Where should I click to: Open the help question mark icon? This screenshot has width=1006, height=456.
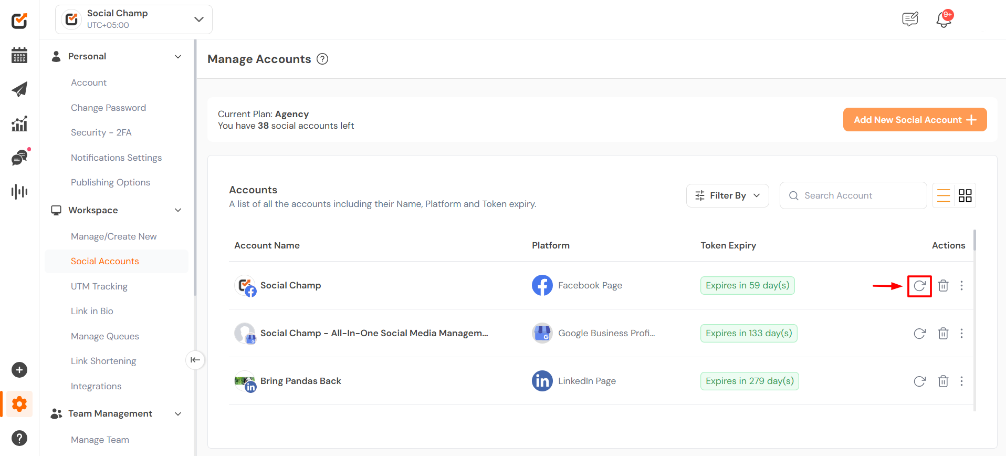coord(19,438)
